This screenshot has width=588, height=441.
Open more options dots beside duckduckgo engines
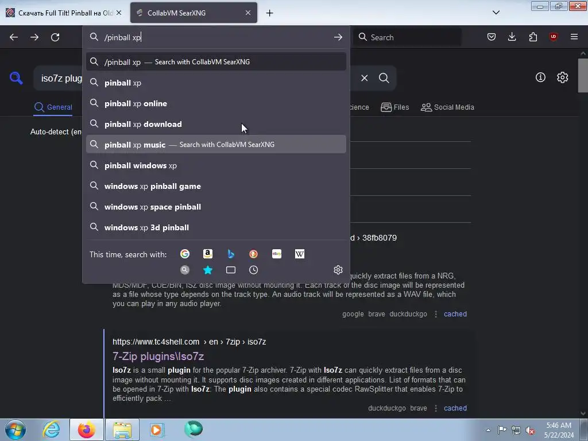coord(436,314)
